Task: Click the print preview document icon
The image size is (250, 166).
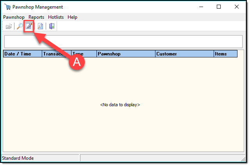Action: (x=40, y=27)
